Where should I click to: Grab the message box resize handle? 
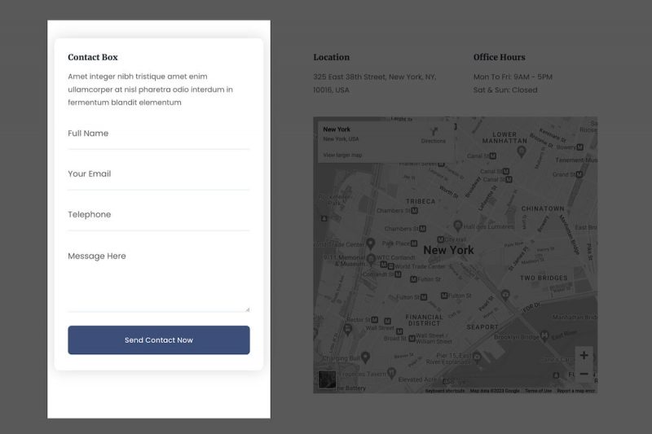pyautogui.click(x=247, y=309)
